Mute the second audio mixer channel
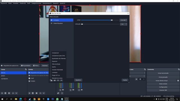The width and height of the screenshot is (180, 101). pos(73,90)
